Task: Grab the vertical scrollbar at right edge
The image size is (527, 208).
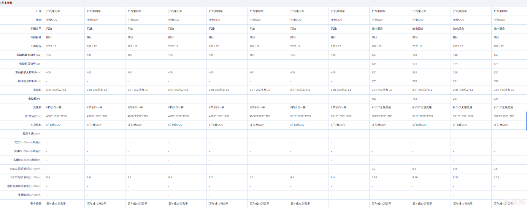Action: [x=526, y=121]
